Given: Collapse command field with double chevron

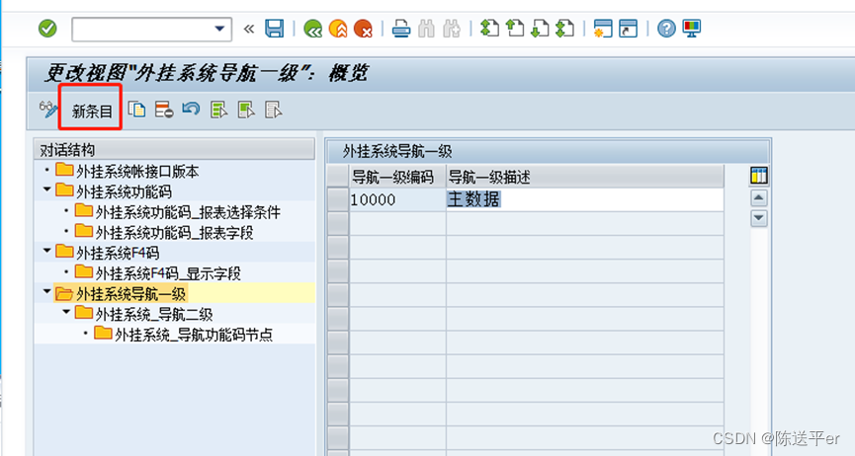Looking at the screenshot, I should tap(249, 29).
